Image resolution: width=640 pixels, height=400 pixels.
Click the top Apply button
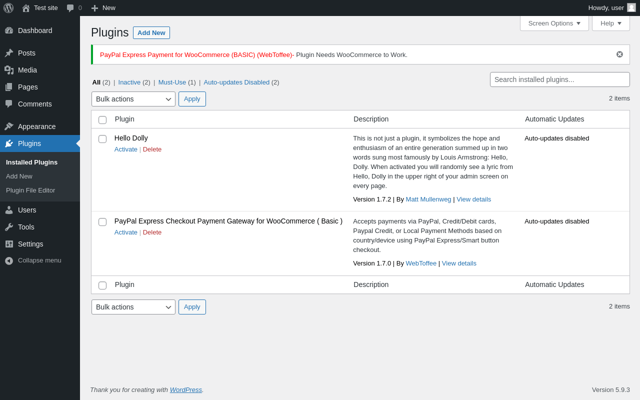click(192, 99)
